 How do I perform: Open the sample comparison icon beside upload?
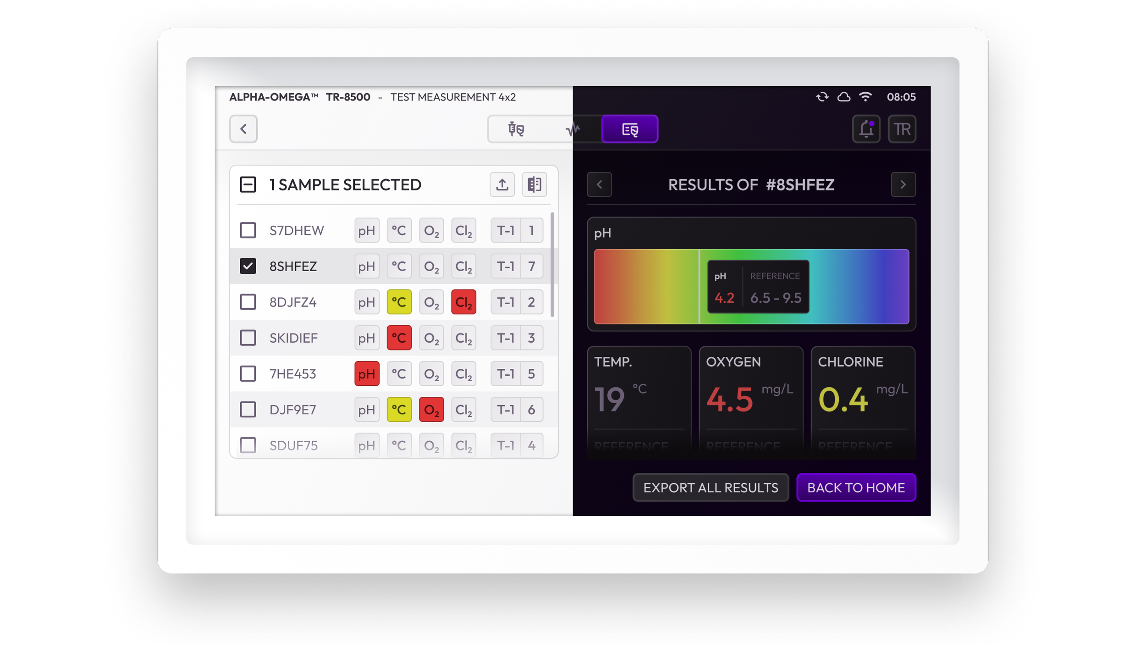pos(534,184)
